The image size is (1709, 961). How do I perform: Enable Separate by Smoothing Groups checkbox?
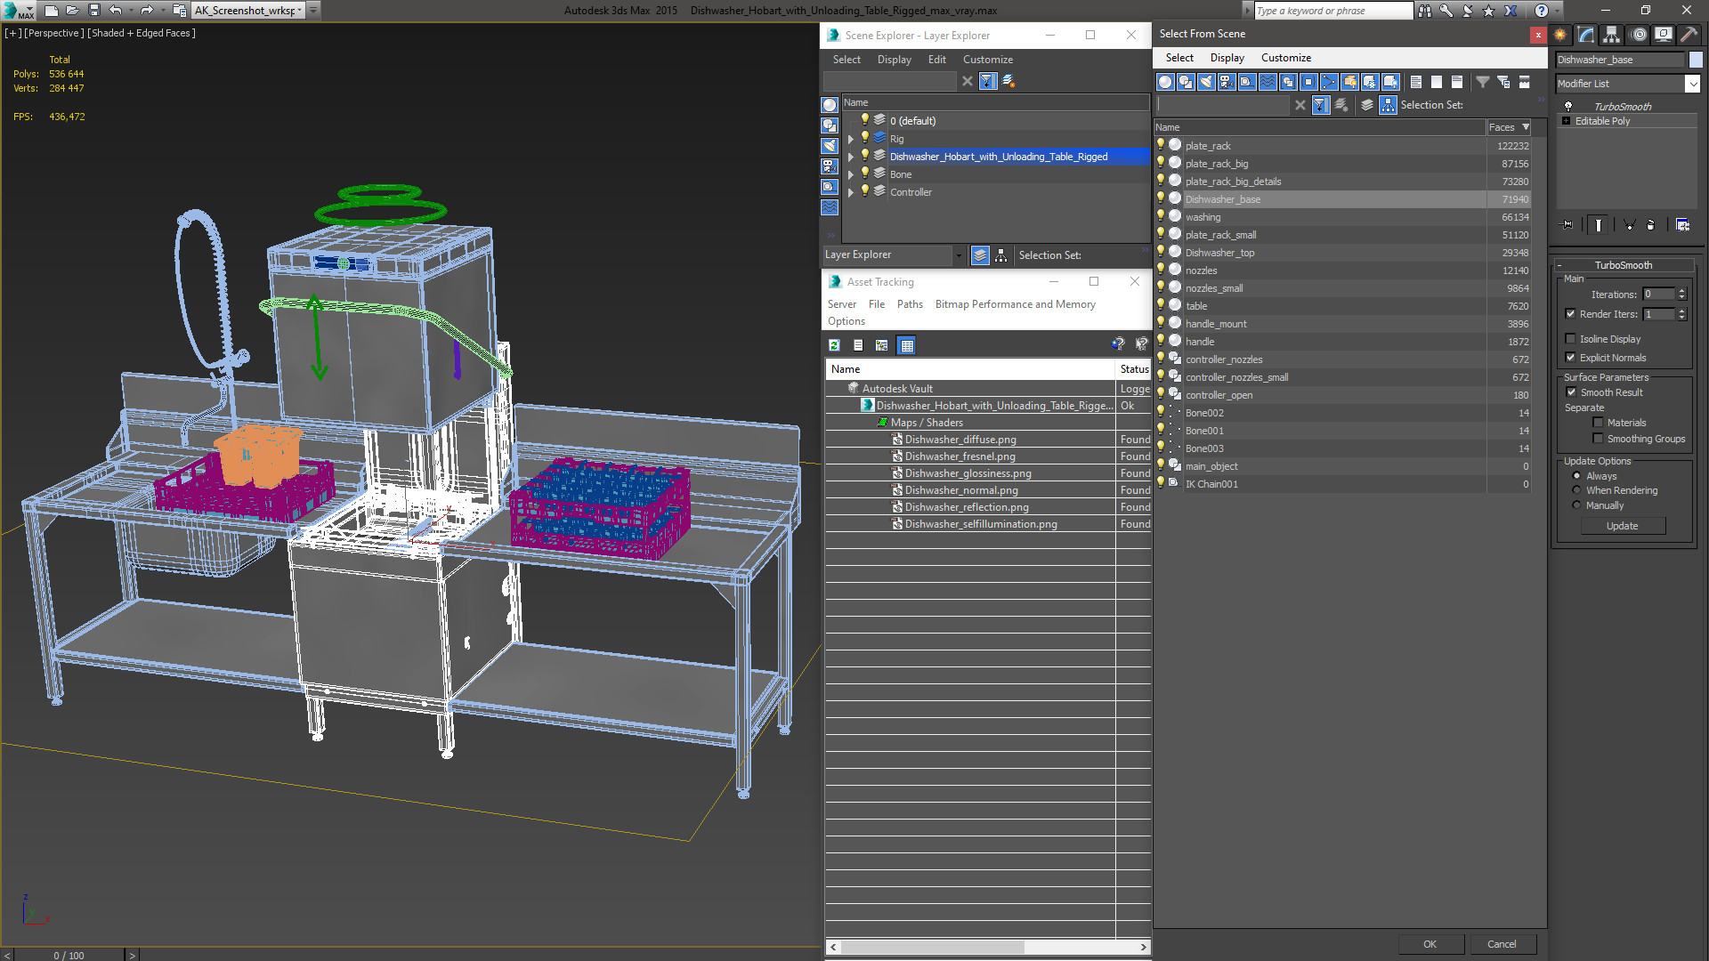(1598, 439)
